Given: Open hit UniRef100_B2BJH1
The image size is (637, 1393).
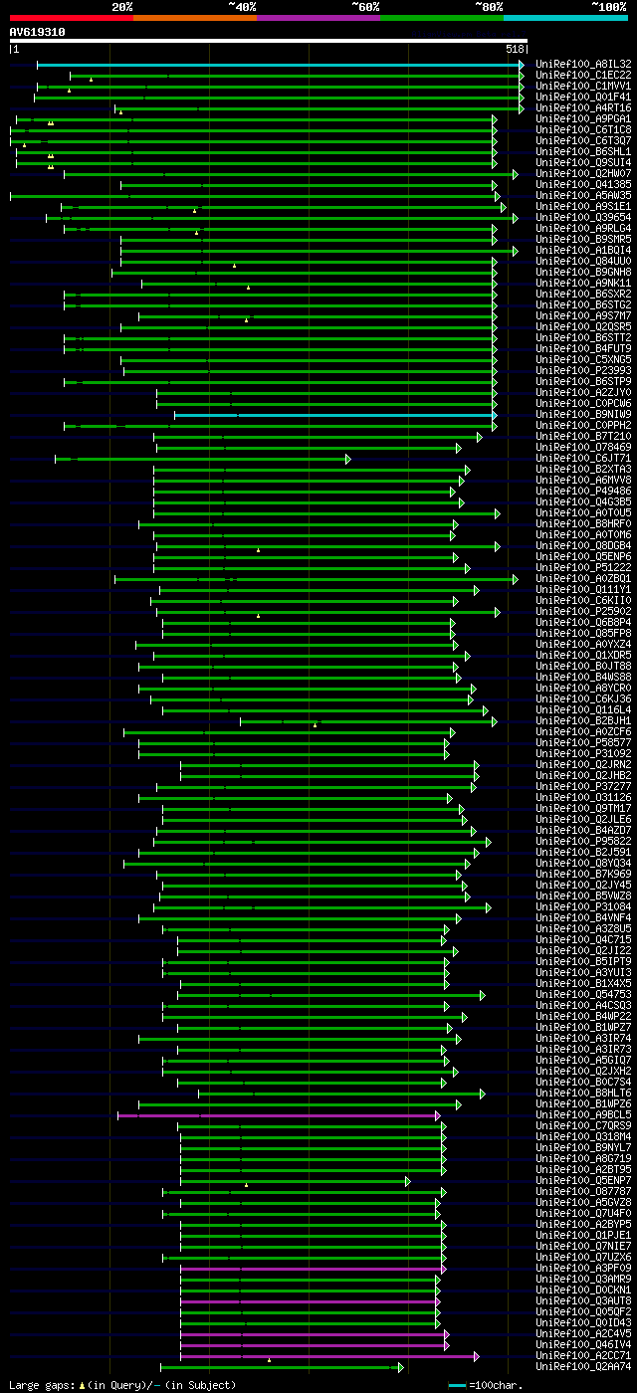Looking at the screenshot, I should point(583,721).
